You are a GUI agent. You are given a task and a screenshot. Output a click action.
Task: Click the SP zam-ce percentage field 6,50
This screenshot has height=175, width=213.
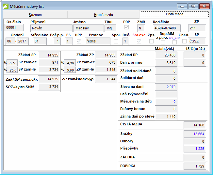(13, 63)
